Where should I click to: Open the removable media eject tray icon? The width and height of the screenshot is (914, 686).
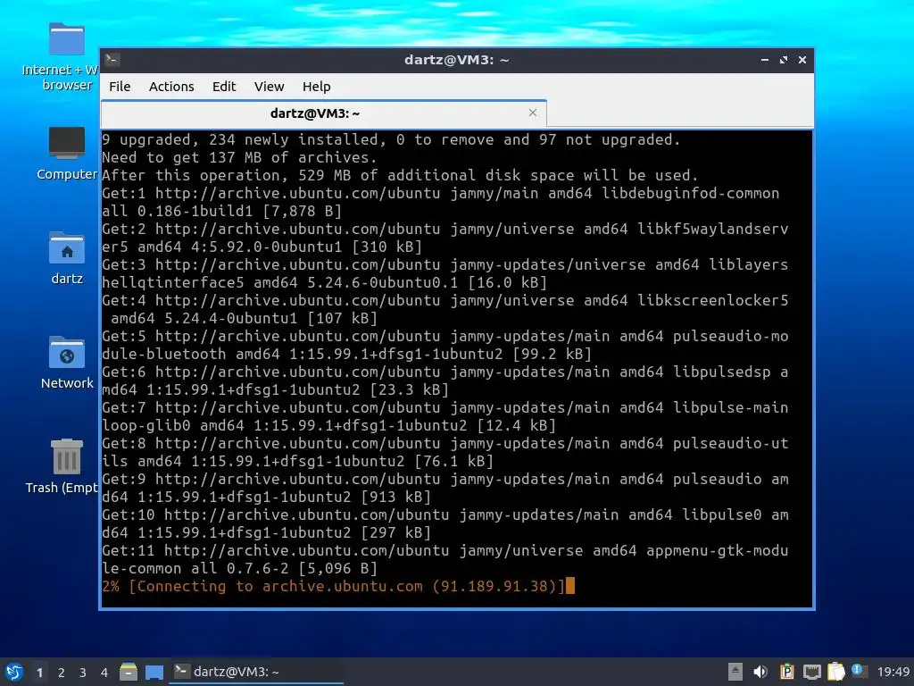(735, 672)
